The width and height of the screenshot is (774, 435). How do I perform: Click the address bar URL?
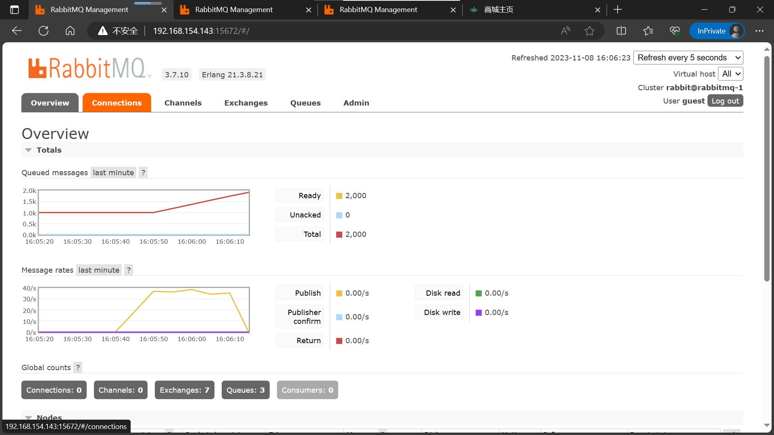coord(202,31)
